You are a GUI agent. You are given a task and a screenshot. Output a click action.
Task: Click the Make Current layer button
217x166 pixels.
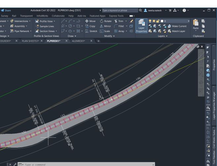(177, 26)
